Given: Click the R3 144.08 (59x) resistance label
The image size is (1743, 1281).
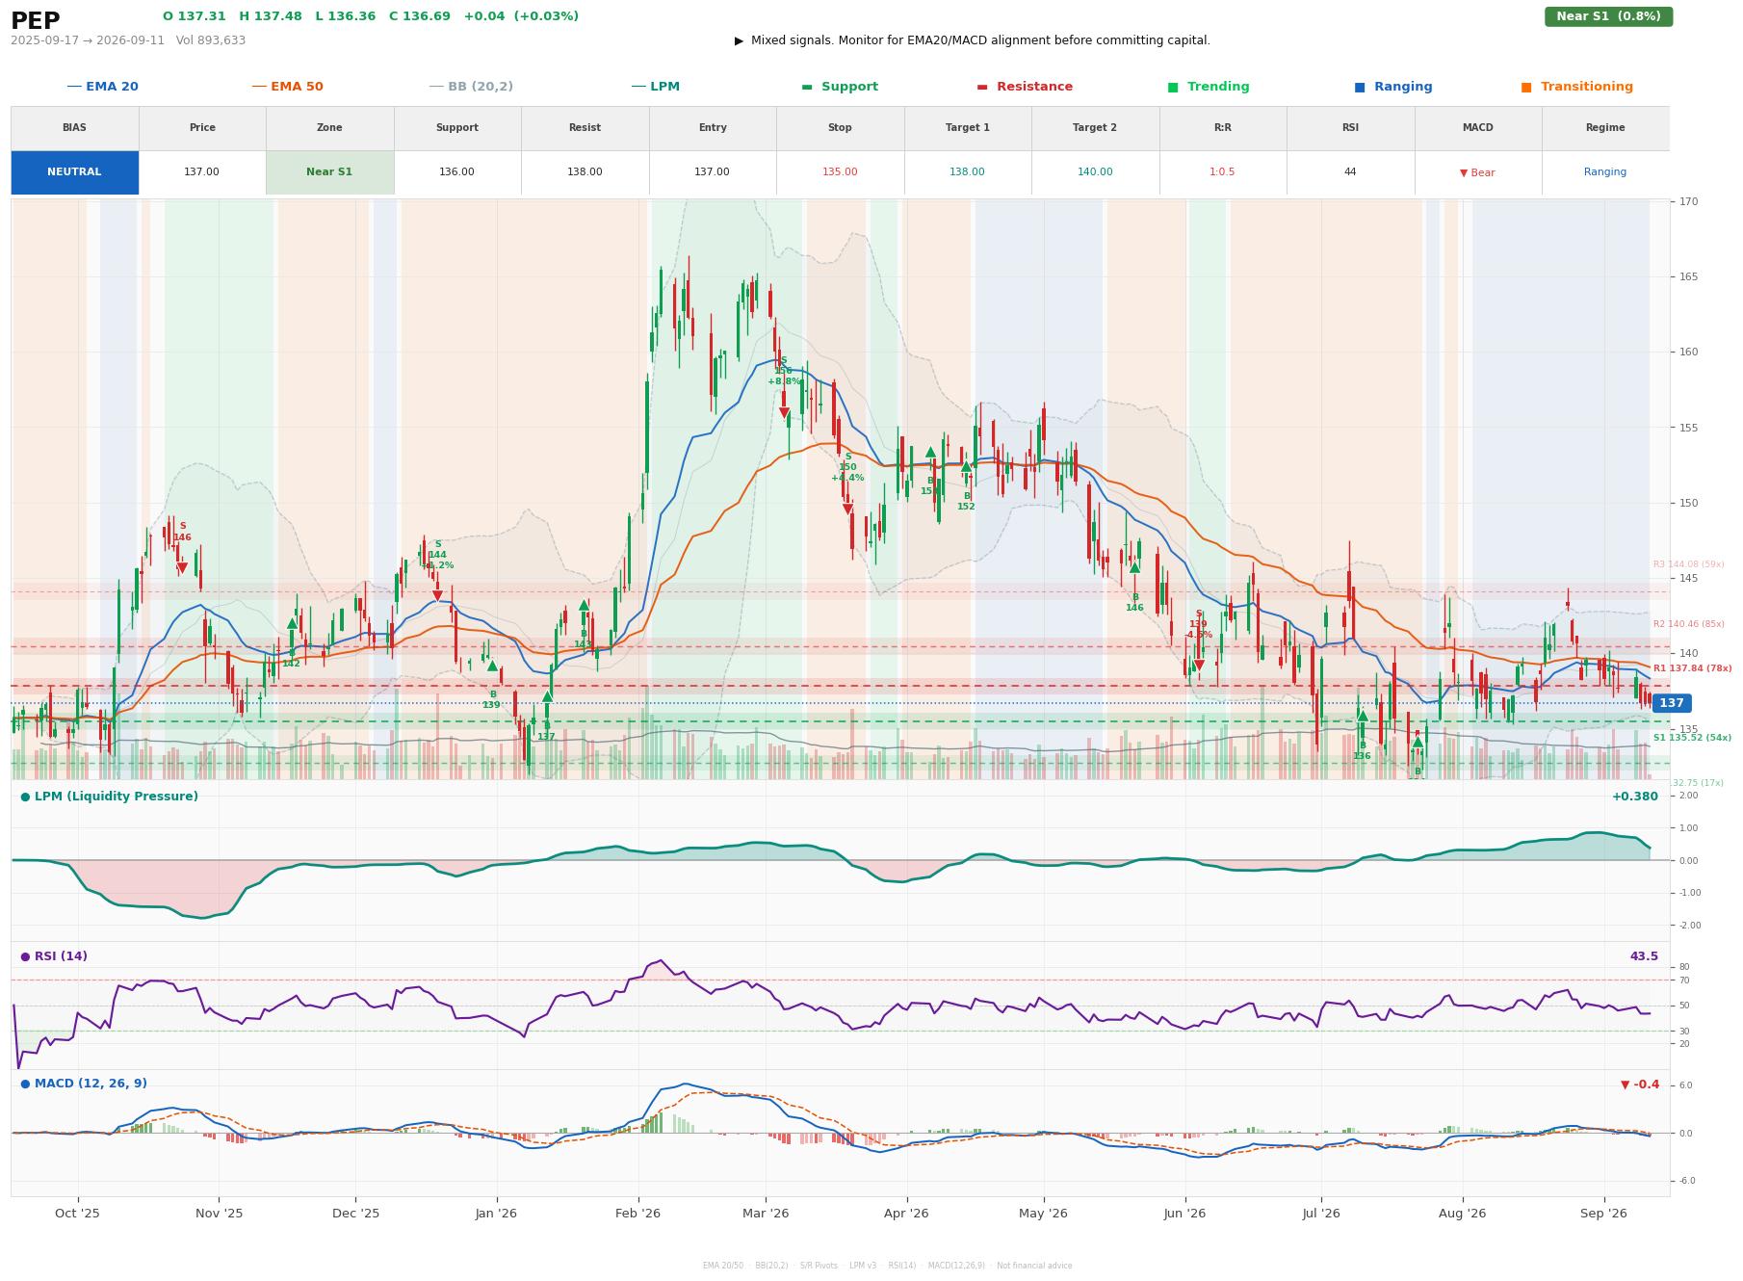Looking at the screenshot, I should point(1688,564).
